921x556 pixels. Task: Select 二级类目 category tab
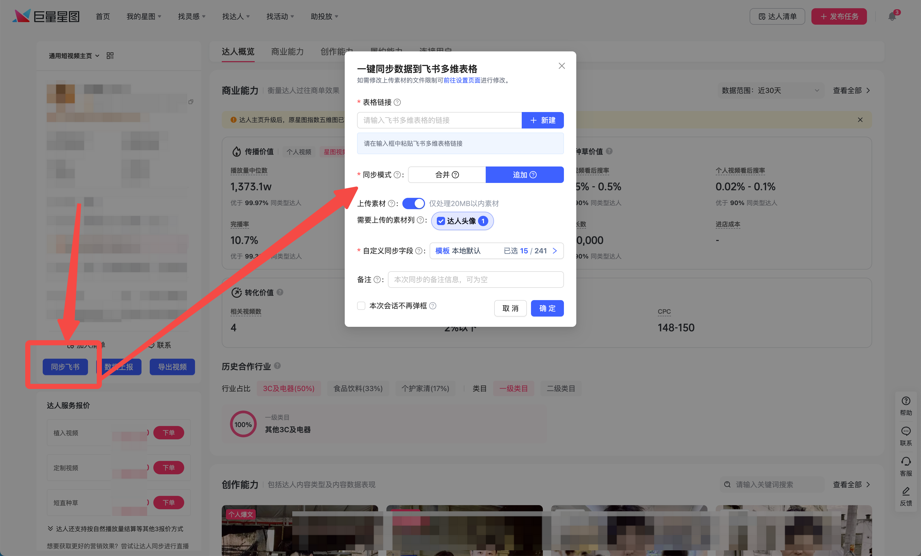point(561,388)
